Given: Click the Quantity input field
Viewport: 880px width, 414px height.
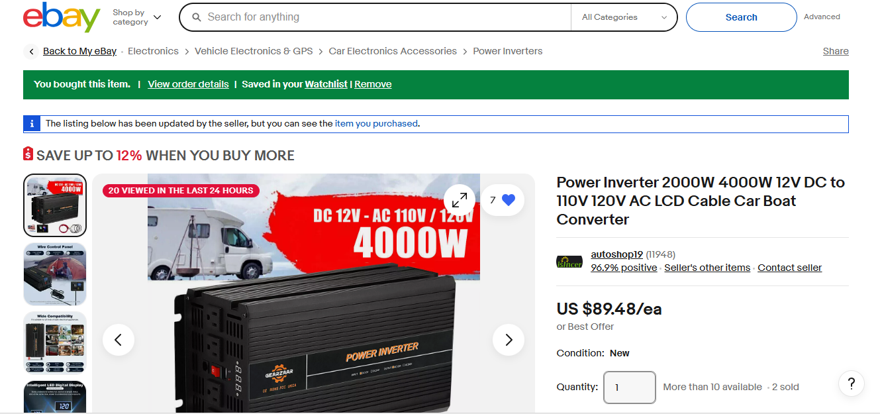Looking at the screenshot, I should tap(630, 388).
